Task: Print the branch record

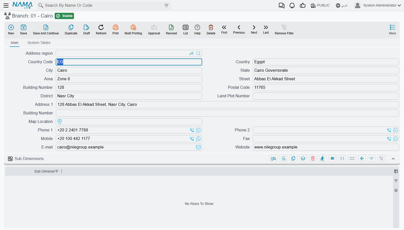Action: [116, 30]
